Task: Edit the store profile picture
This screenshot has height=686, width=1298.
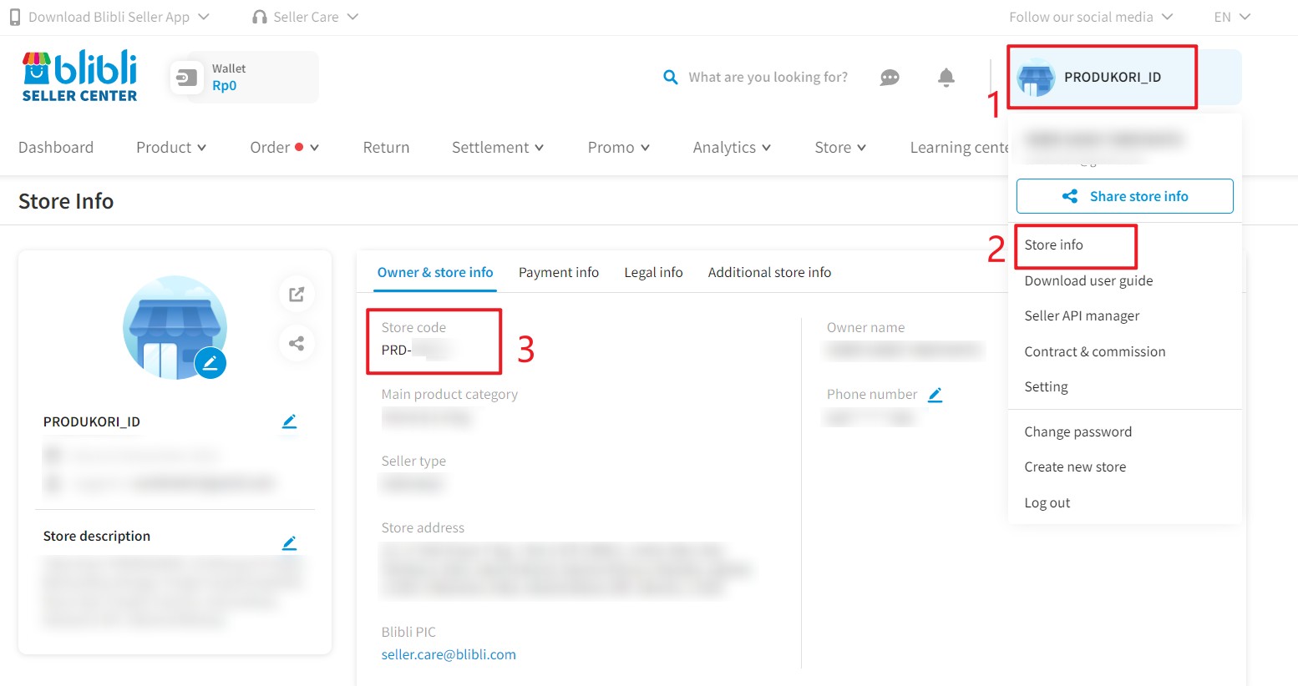Action: point(210,363)
